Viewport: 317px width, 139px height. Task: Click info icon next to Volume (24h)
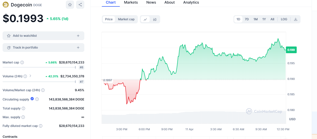coord(25,76)
